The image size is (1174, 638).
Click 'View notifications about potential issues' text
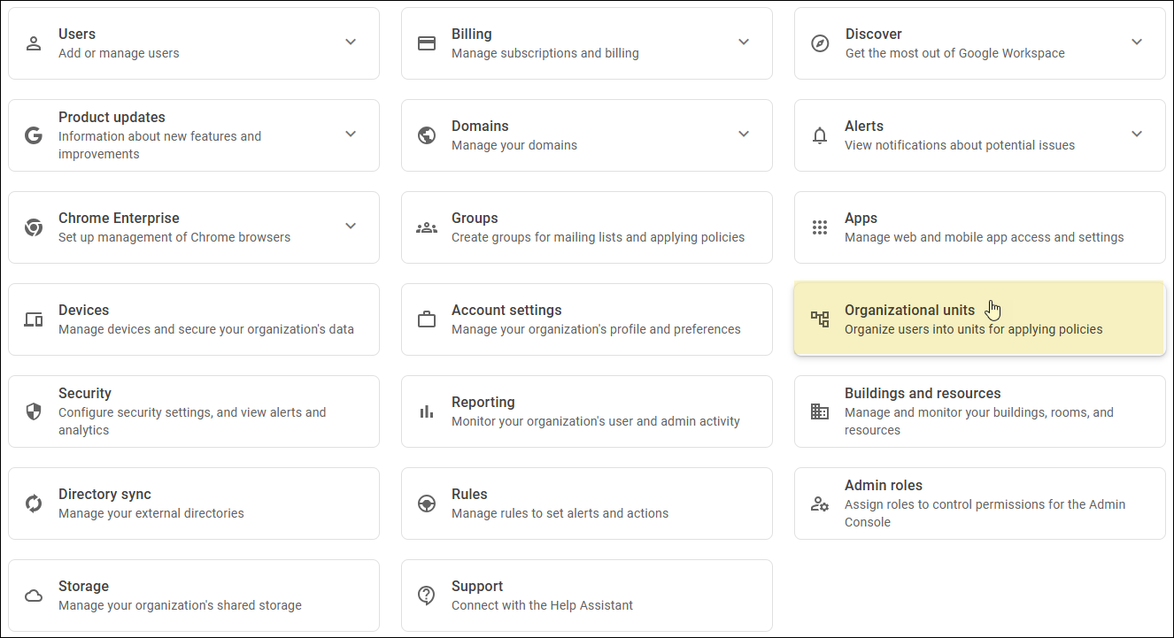coord(960,145)
